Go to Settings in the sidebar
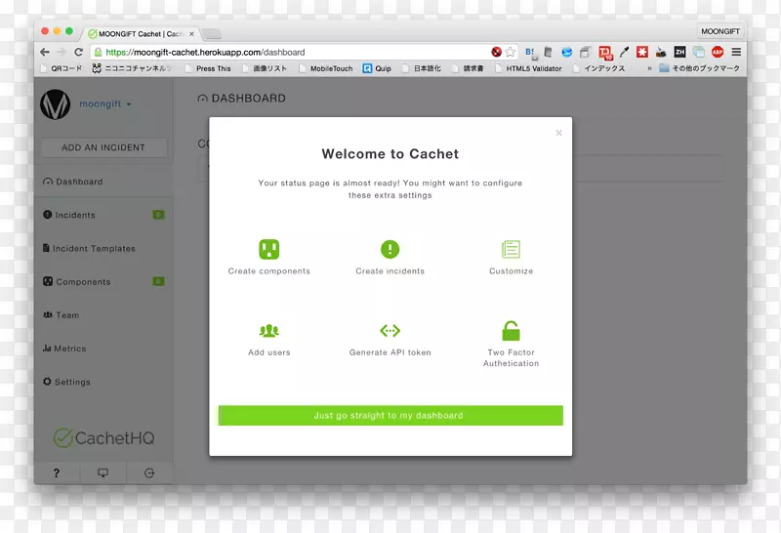Image resolution: width=781 pixels, height=533 pixels. pos(71,382)
